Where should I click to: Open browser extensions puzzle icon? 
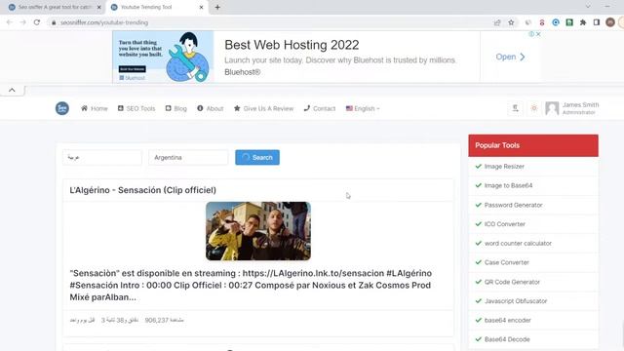[x=583, y=22]
